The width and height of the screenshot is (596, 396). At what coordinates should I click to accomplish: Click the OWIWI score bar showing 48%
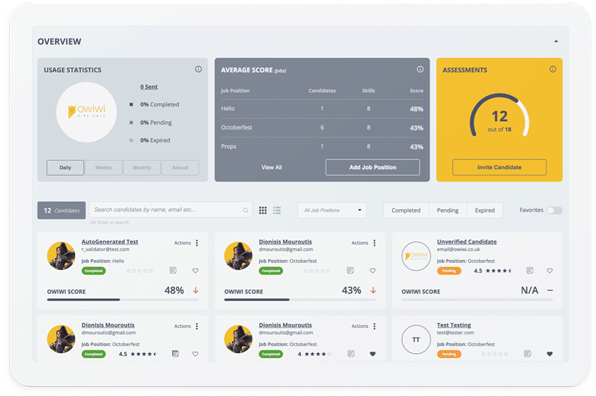coord(122,299)
